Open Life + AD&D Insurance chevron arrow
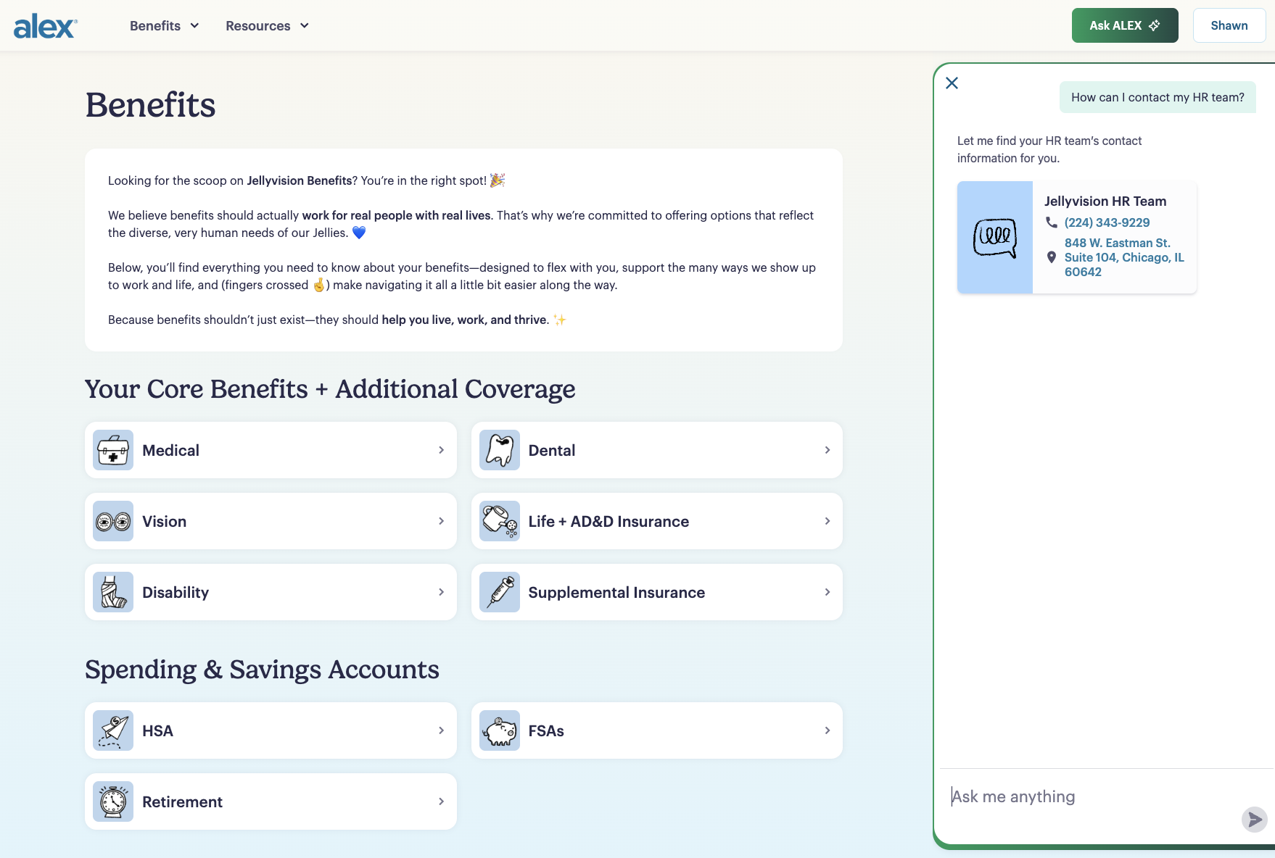This screenshot has height=858, width=1275. (x=827, y=521)
